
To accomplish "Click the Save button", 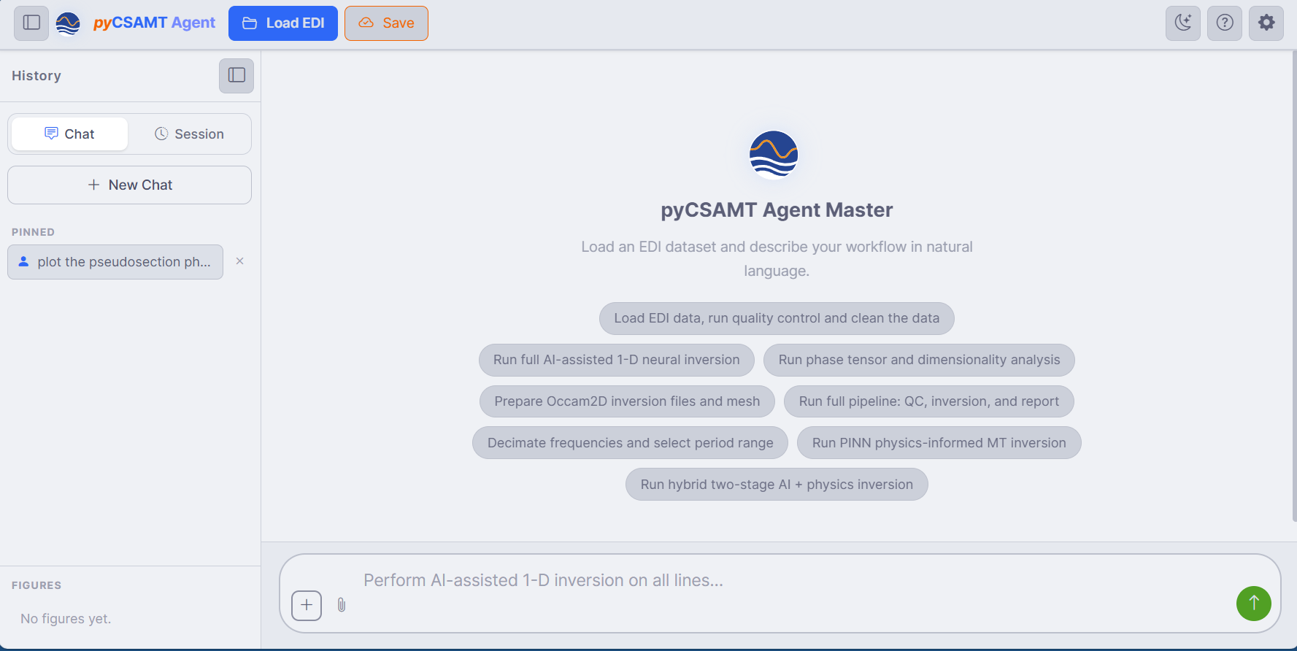I will click(x=386, y=23).
